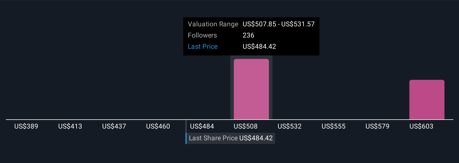Viewport: 459px width, 163px height.
Task: Select the US$508 axis label
Action: [x=245, y=126]
